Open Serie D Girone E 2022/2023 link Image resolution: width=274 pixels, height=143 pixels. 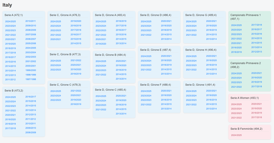click(146, 65)
